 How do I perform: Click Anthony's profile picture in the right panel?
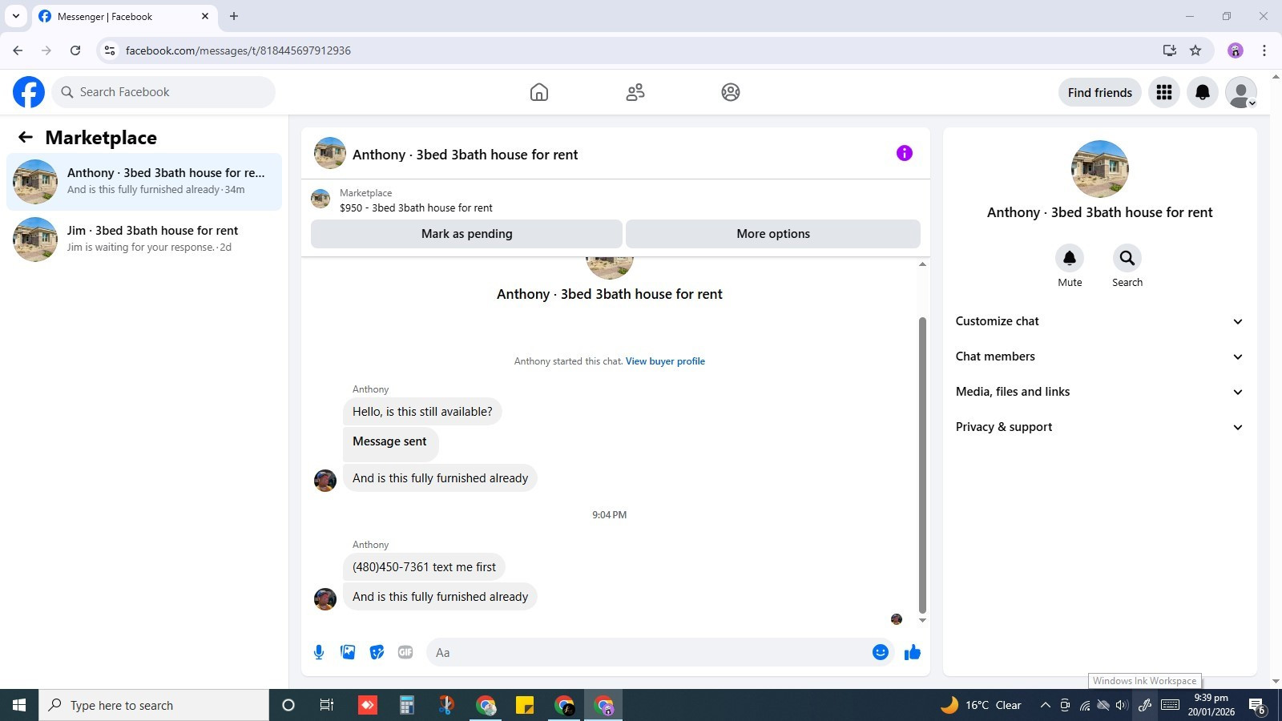click(x=1100, y=169)
